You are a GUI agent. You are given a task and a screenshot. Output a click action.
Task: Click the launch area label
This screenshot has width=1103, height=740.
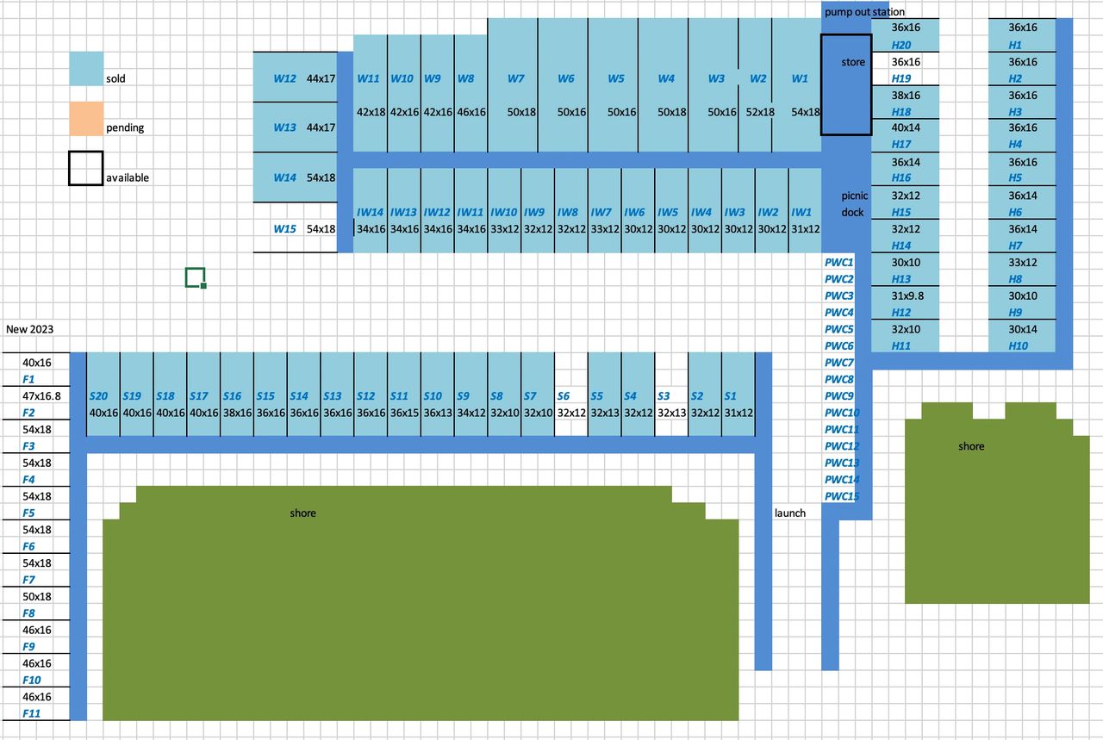coord(791,513)
